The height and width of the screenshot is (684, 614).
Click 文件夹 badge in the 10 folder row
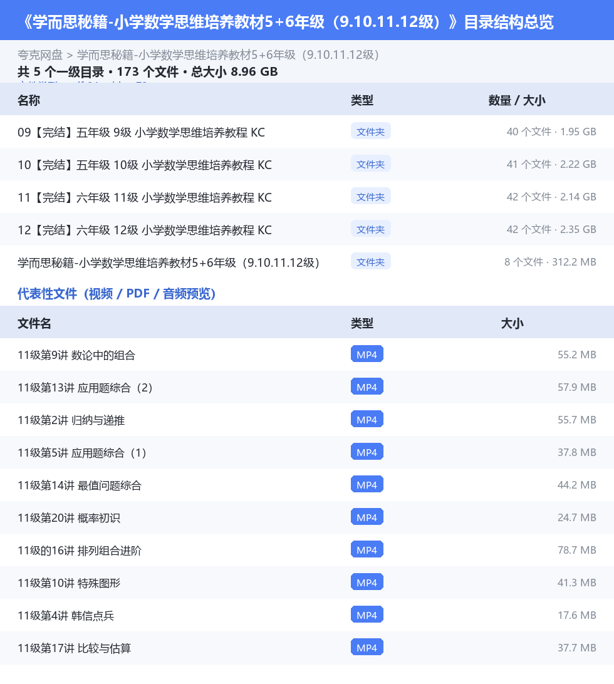[370, 164]
